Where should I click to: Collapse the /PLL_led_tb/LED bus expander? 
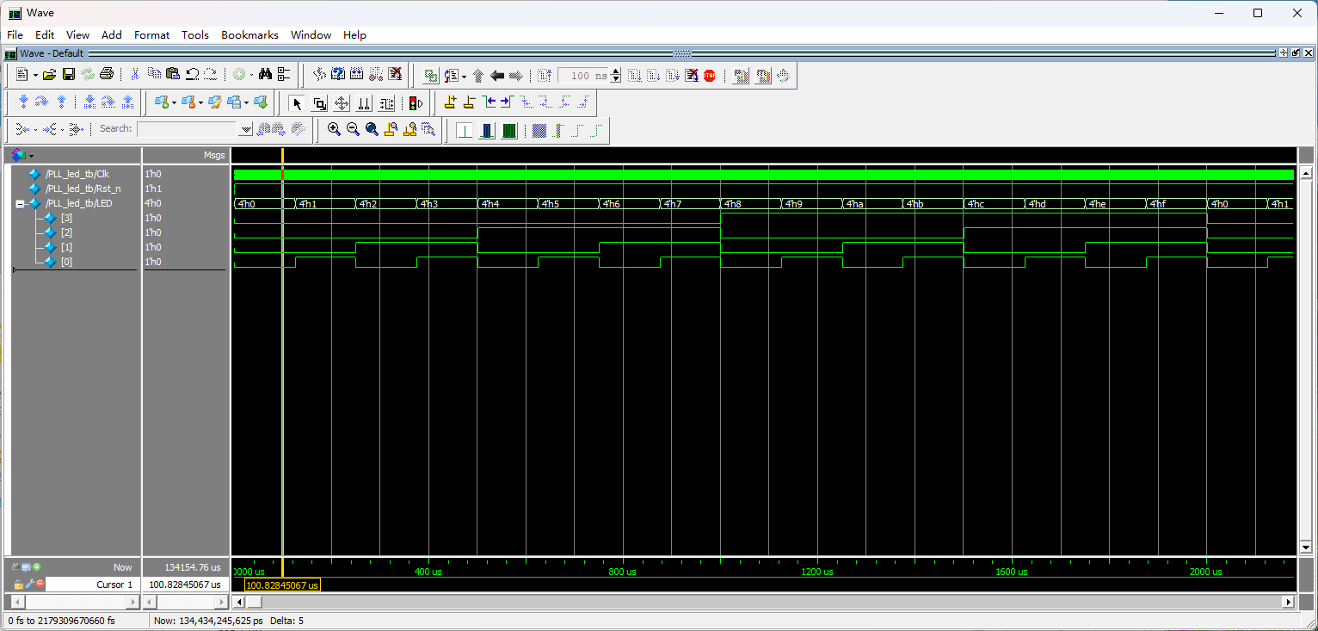(x=20, y=204)
